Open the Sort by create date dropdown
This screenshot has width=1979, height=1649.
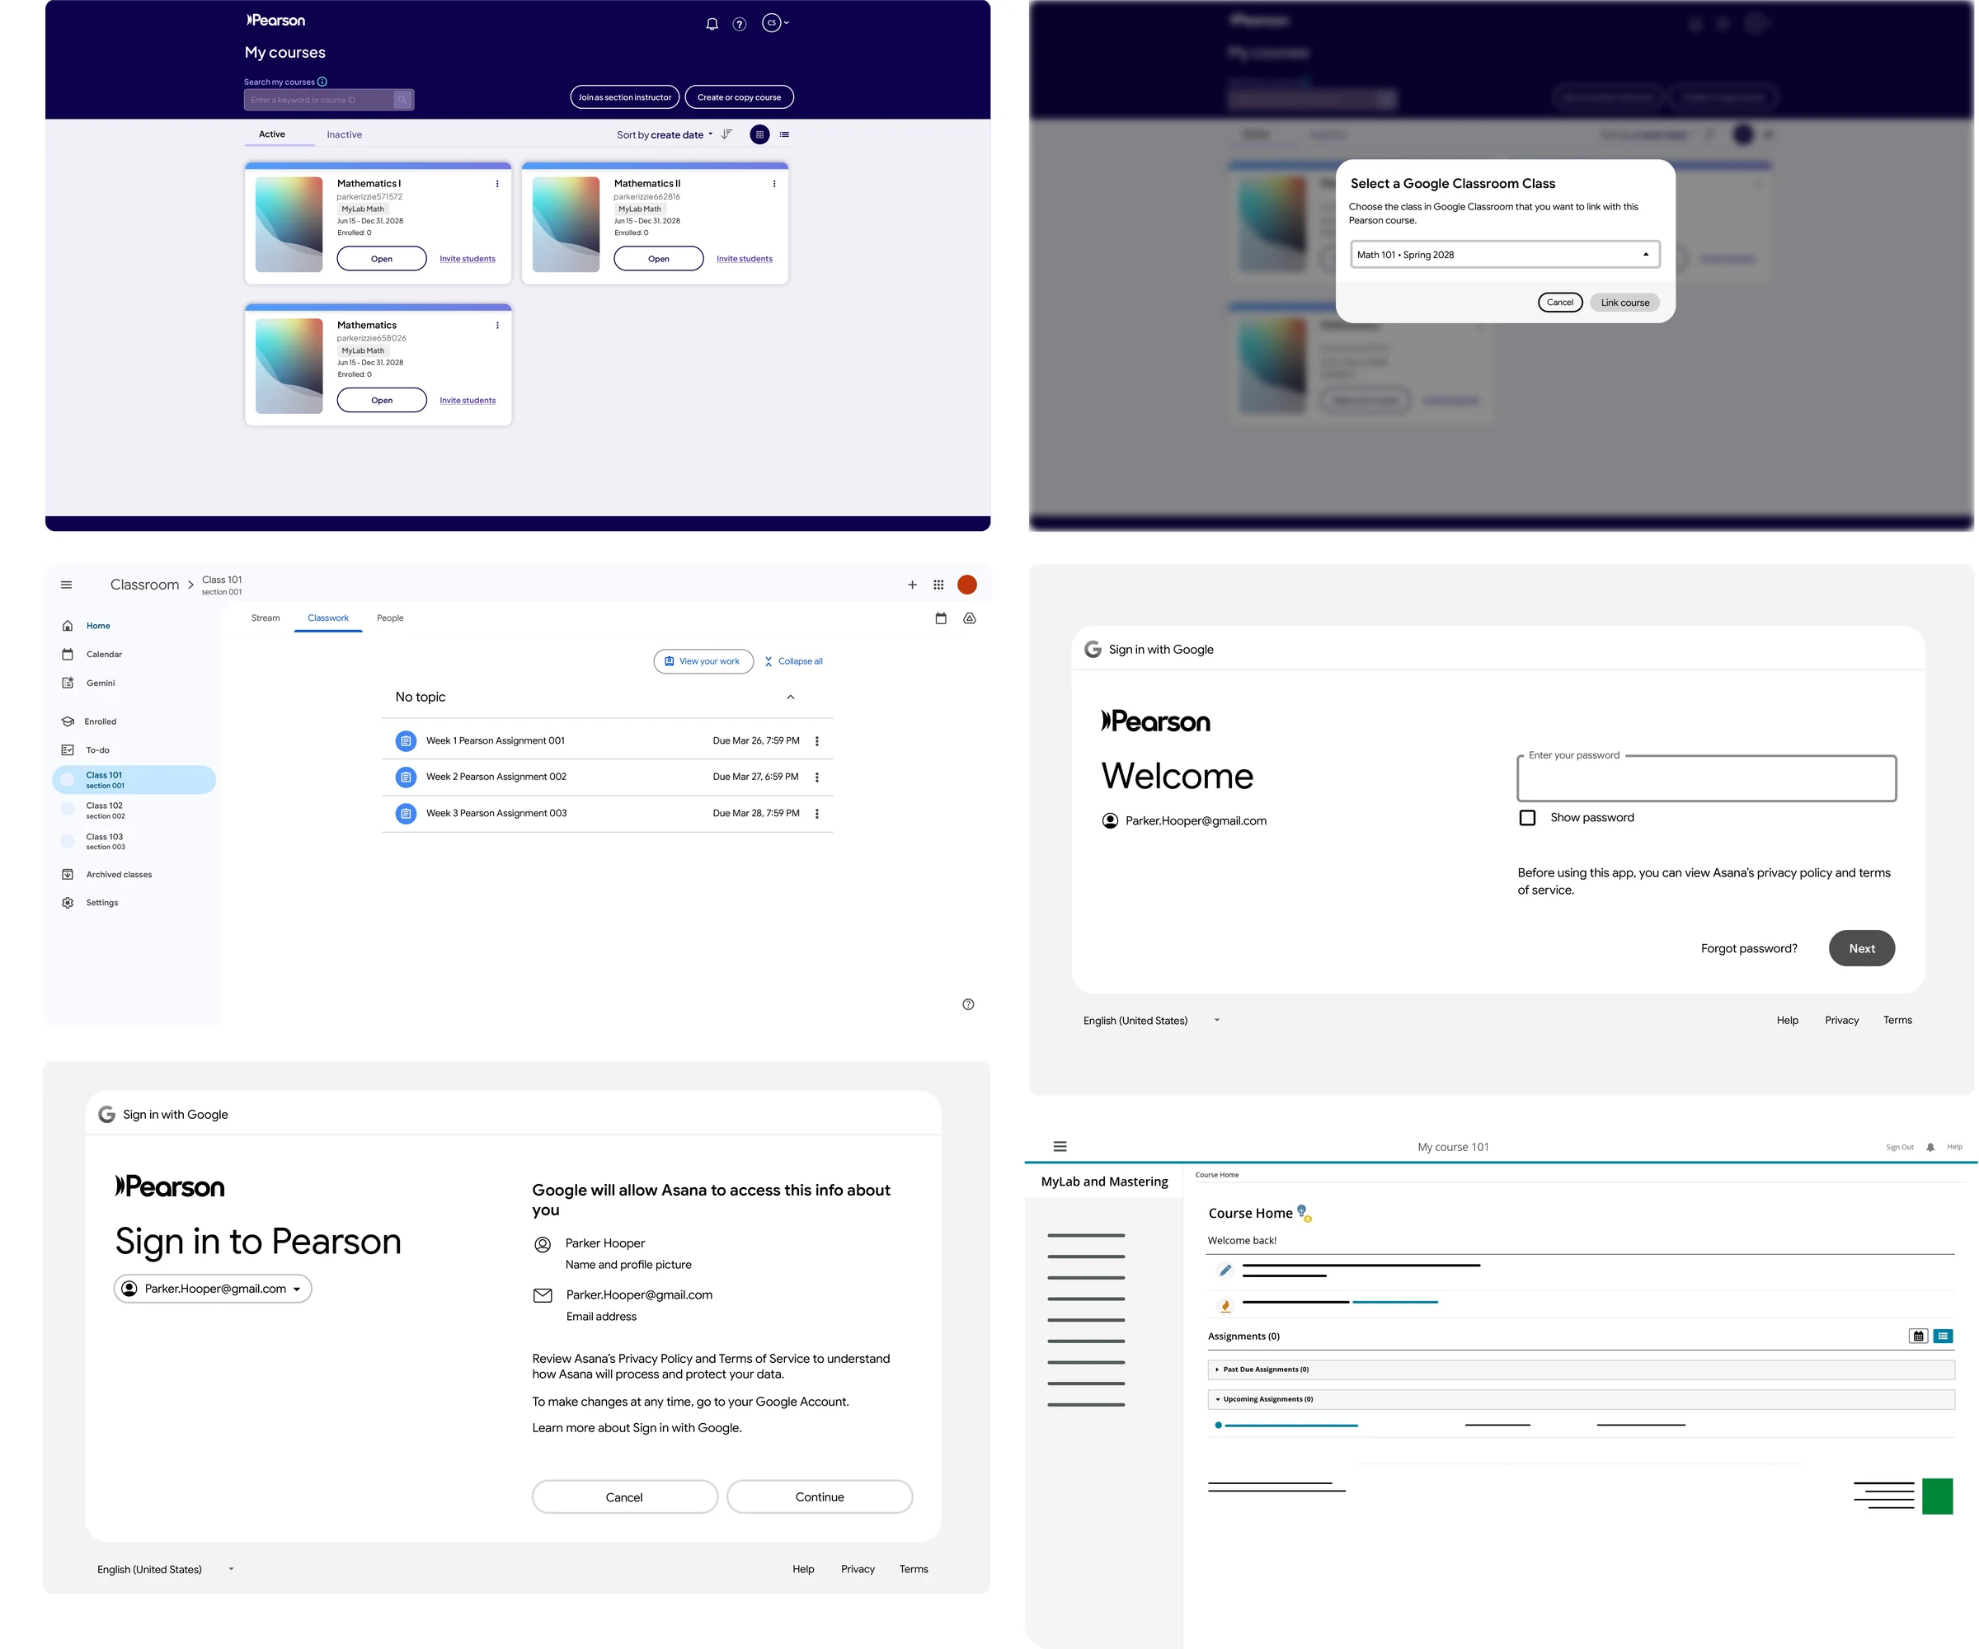point(665,134)
